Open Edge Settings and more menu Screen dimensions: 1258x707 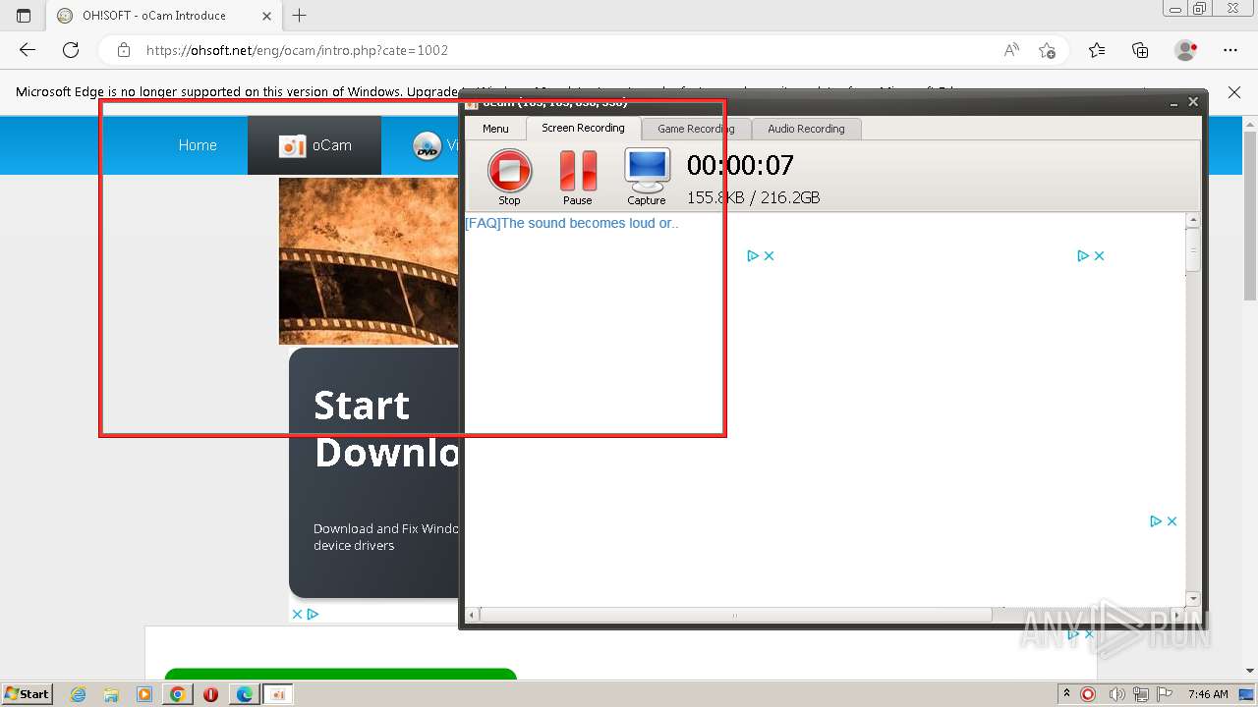pyautogui.click(x=1230, y=50)
